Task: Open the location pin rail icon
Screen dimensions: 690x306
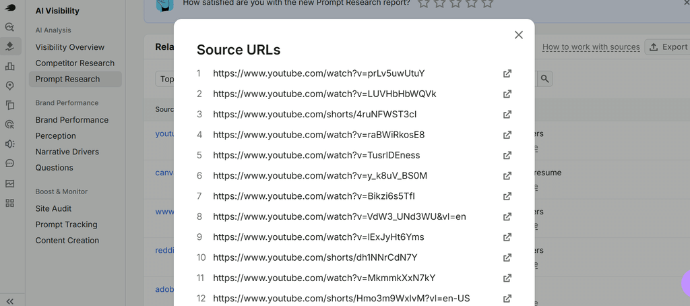Action: click(9, 86)
